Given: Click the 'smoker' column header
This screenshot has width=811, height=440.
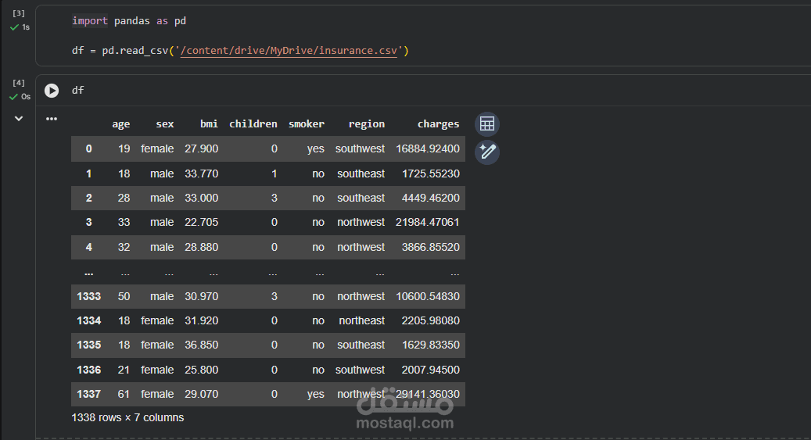Looking at the screenshot, I should (x=307, y=124).
